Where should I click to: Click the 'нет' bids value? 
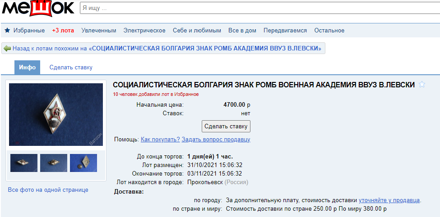click(x=245, y=113)
